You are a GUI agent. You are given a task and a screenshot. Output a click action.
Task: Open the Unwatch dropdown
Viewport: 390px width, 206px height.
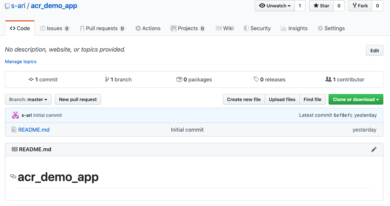[x=275, y=6]
